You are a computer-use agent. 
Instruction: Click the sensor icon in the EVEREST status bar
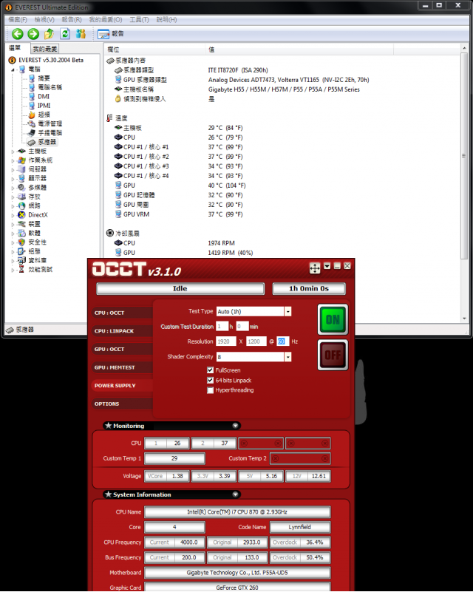(x=10, y=330)
